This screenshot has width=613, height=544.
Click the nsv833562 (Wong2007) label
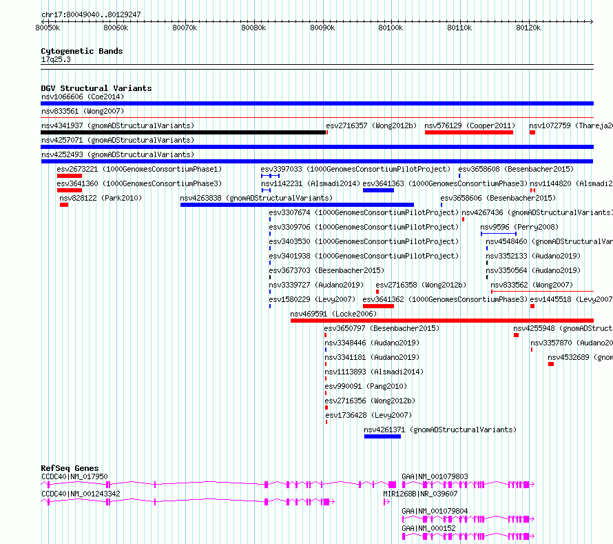[x=532, y=285]
